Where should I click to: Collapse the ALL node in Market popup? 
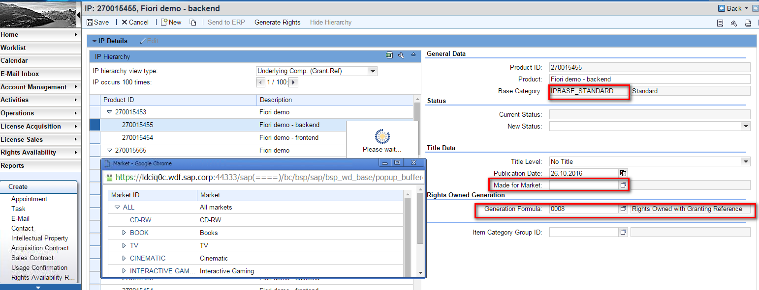pyautogui.click(x=117, y=208)
